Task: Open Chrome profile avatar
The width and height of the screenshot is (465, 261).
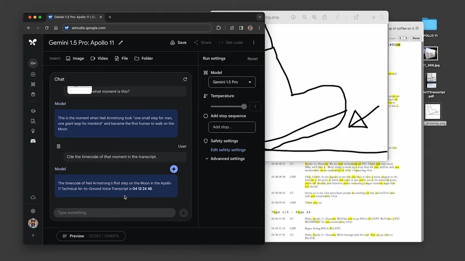Action: coord(250,28)
